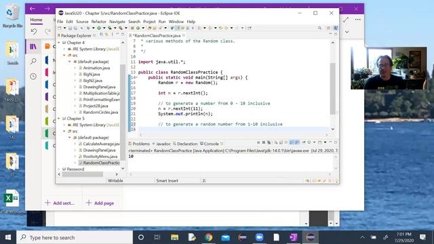Expand the Password project node
This screenshot has height=244, width=434.
[59, 169]
